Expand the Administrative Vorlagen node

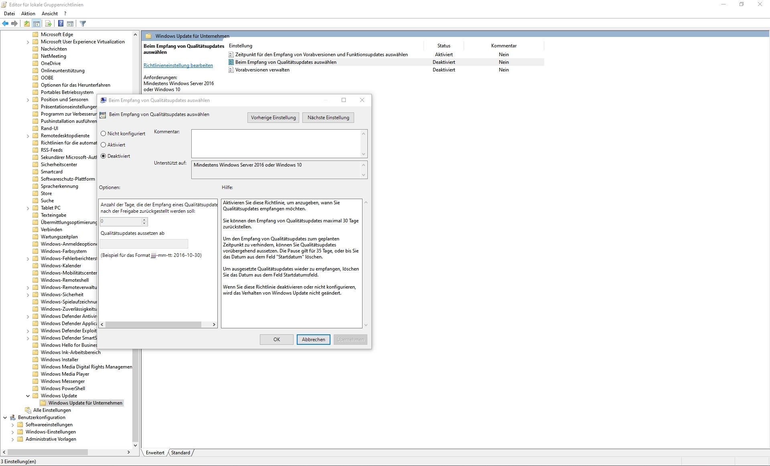point(12,440)
